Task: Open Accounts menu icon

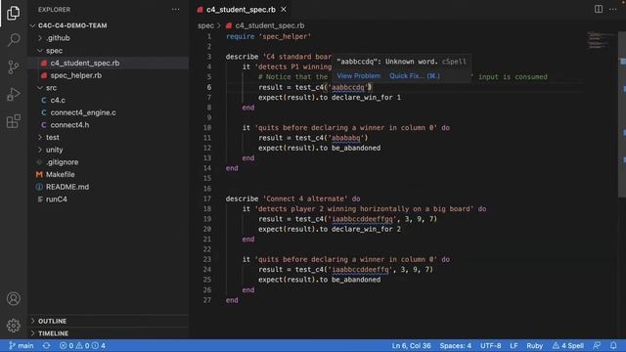Action: point(13,298)
